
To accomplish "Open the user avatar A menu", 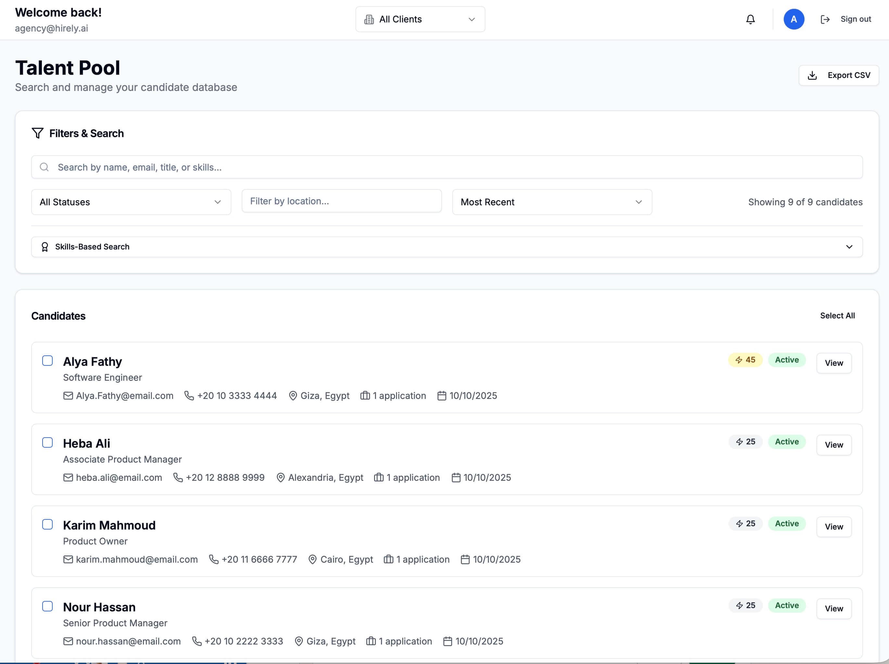I will pos(793,19).
